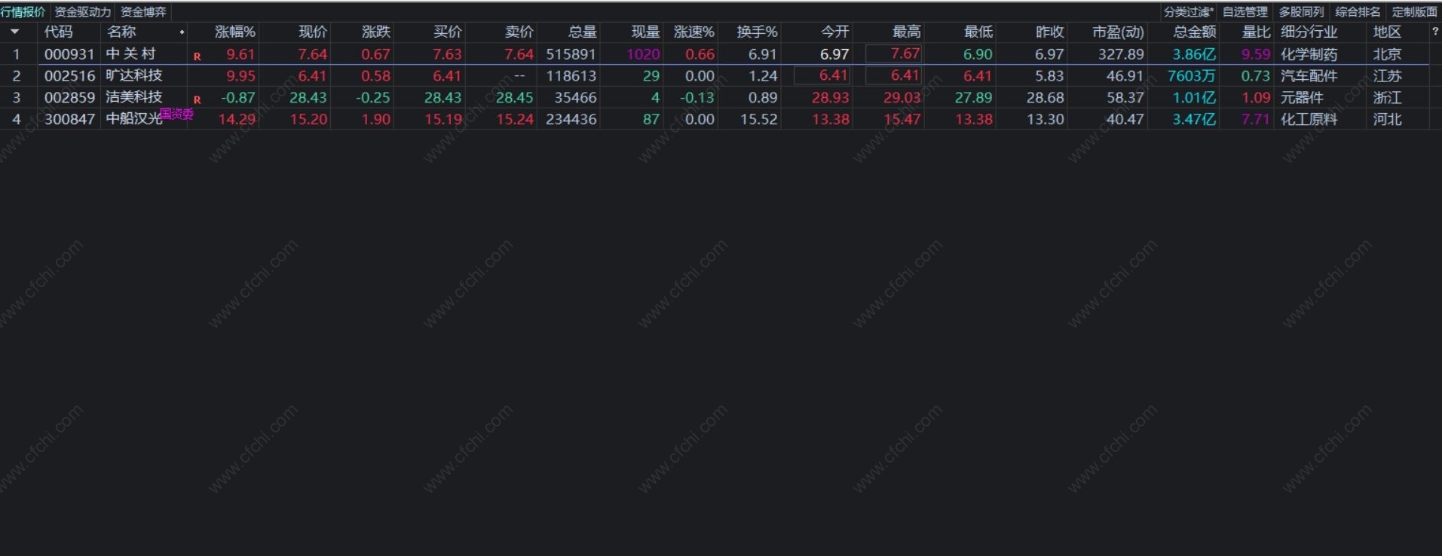Click the R marker on 洁美科技 row
The image size is (1442, 556).
[197, 99]
